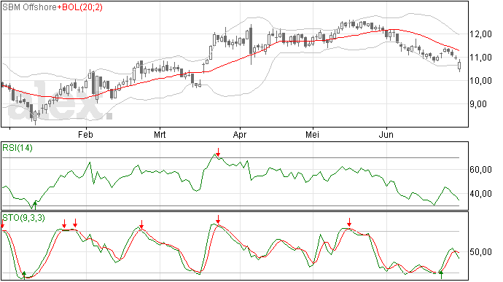Click the stochastic sell arrow in mid May
503x282 pixels.
tap(349, 222)
